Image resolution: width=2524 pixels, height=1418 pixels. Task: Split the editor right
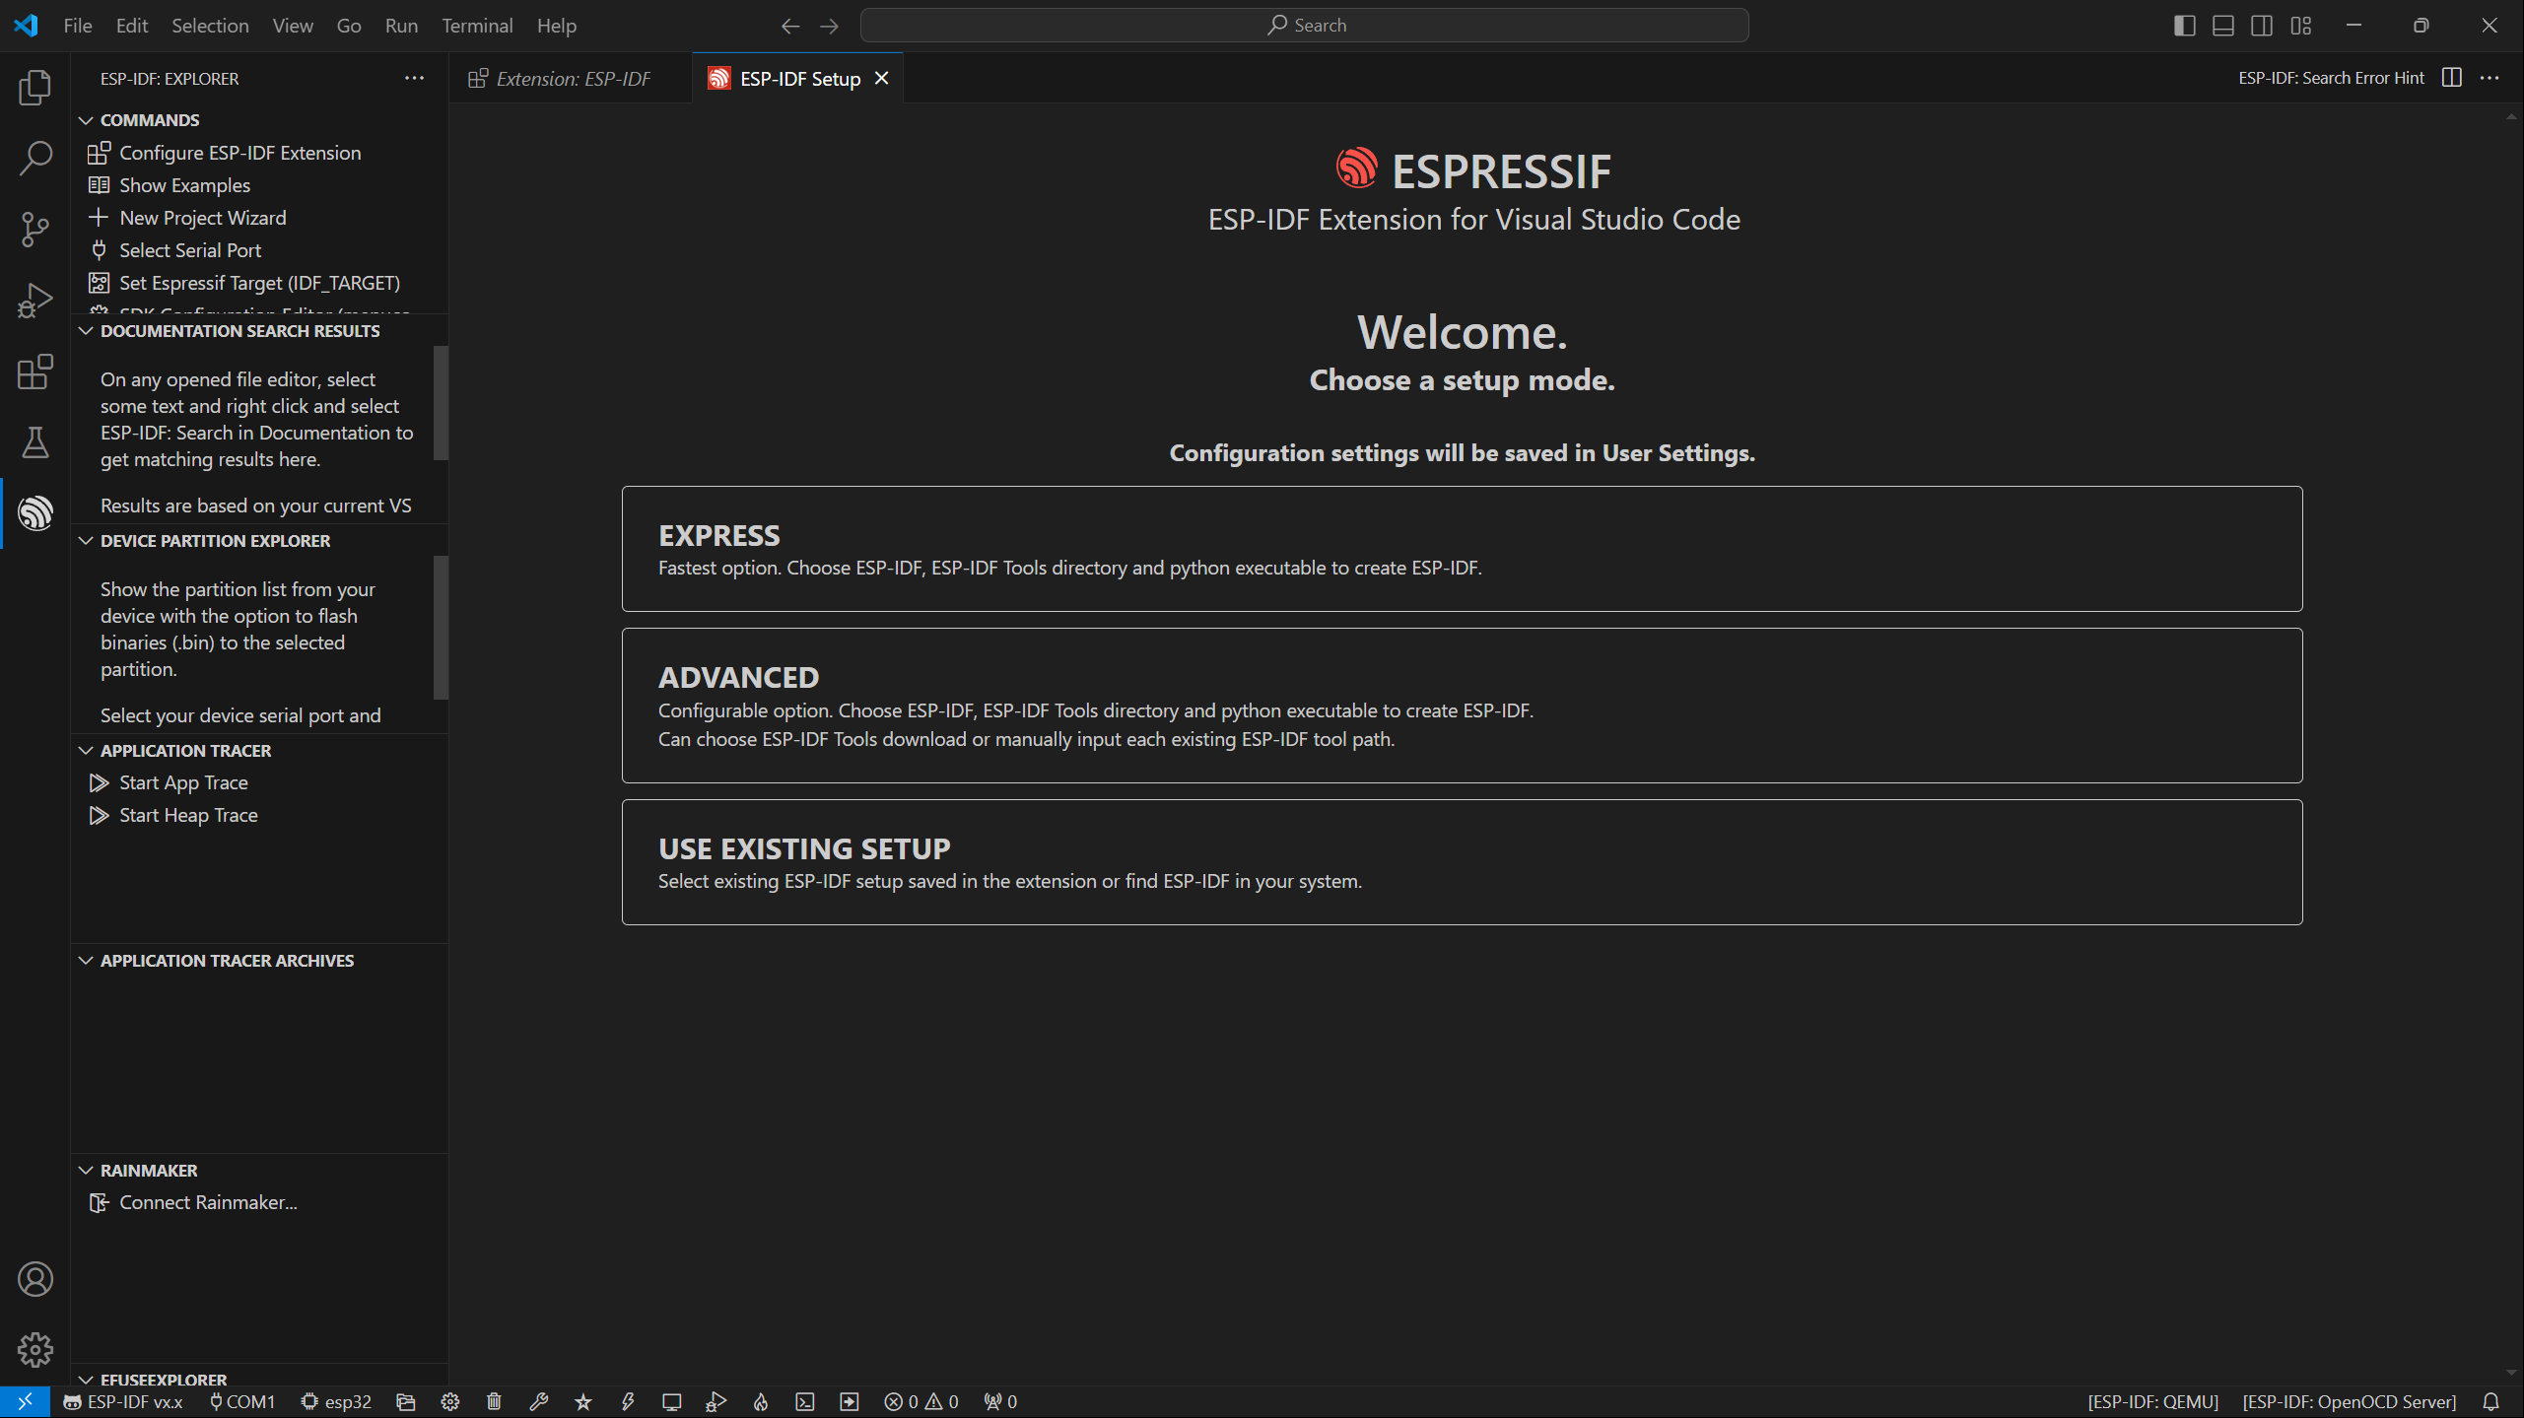(2452, 78)
